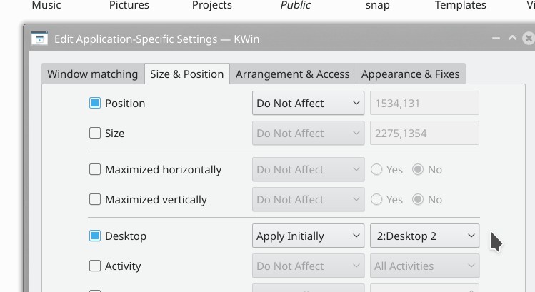Expand the 2:Desktop 2 combo box
The width and height of the screenshot is (535, 292).
[x=424, y=236]
